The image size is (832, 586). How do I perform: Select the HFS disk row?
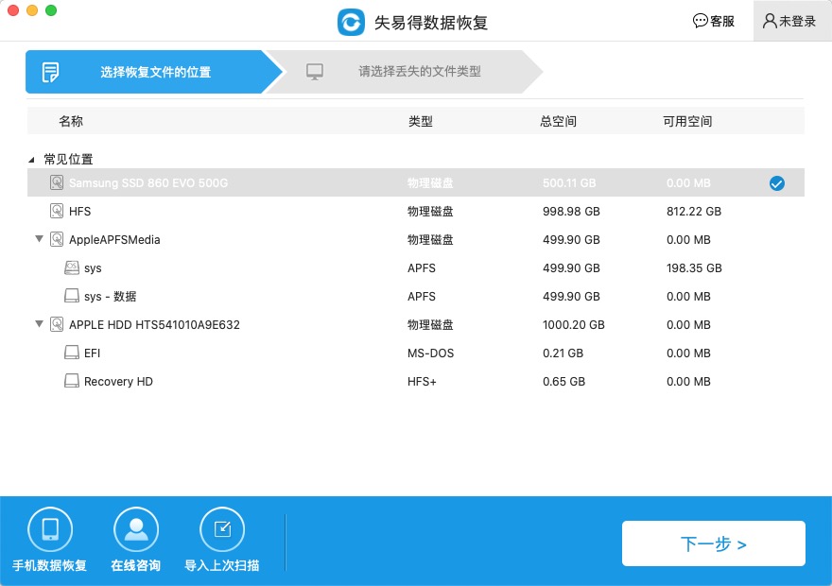(x=415, y=211)
